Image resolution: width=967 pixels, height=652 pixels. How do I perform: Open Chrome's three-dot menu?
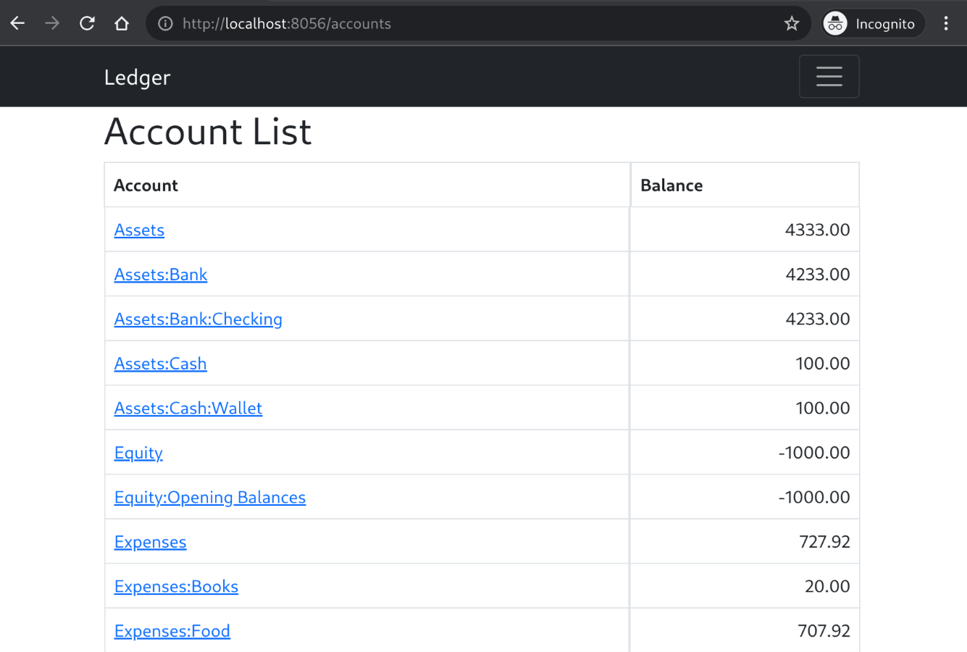tap(947, 22)
